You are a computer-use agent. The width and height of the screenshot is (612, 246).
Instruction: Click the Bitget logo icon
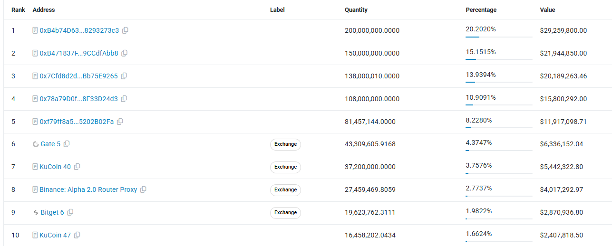[36, 212]
